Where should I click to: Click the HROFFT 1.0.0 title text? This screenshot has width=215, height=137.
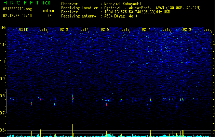(x=27, y=3)
